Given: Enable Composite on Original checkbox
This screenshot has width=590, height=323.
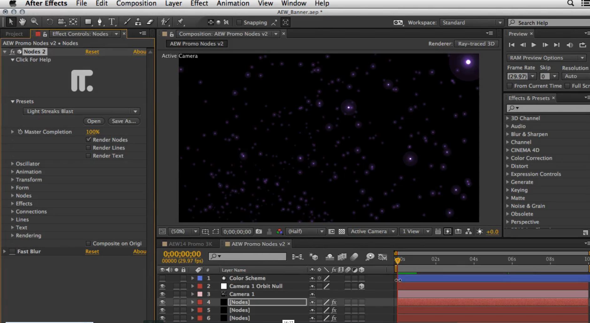Looking at the screenshot, I should (x=88, y=243).
